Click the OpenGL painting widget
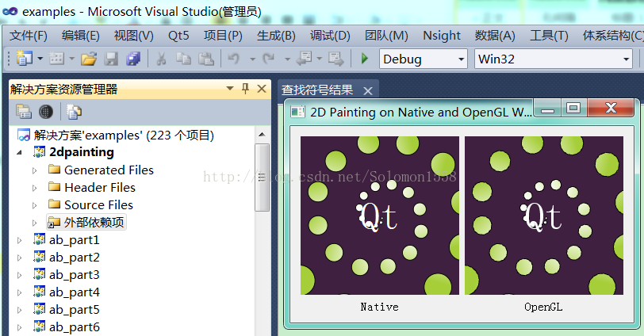 coord(544,216)
